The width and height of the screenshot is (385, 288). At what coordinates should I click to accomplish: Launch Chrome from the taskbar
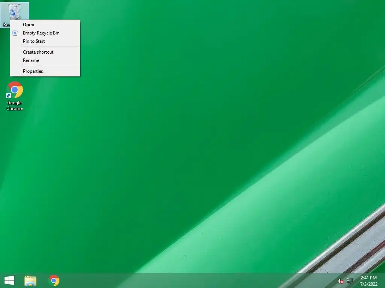(x=54, y=280)
